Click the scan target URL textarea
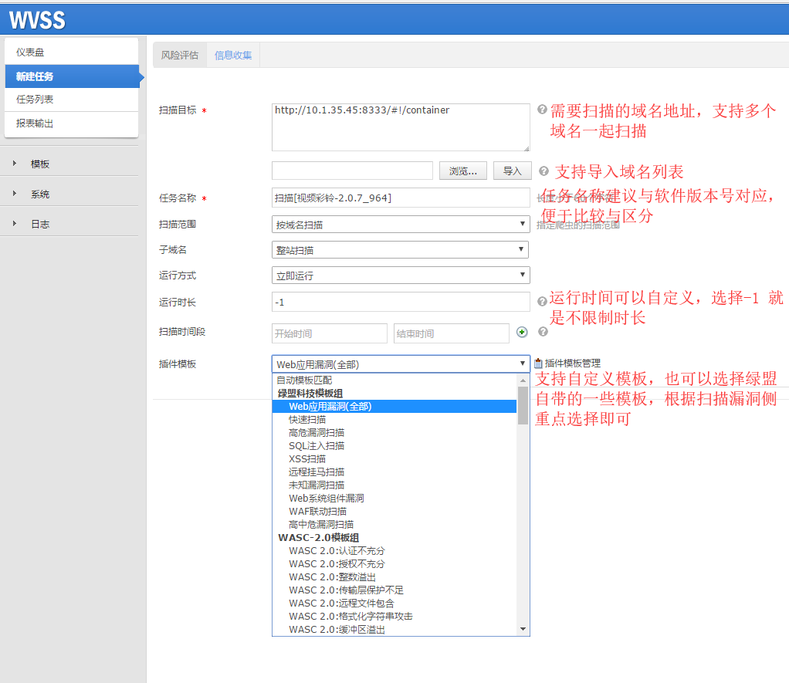Screen dimensions: 789x683 point(401,127)
